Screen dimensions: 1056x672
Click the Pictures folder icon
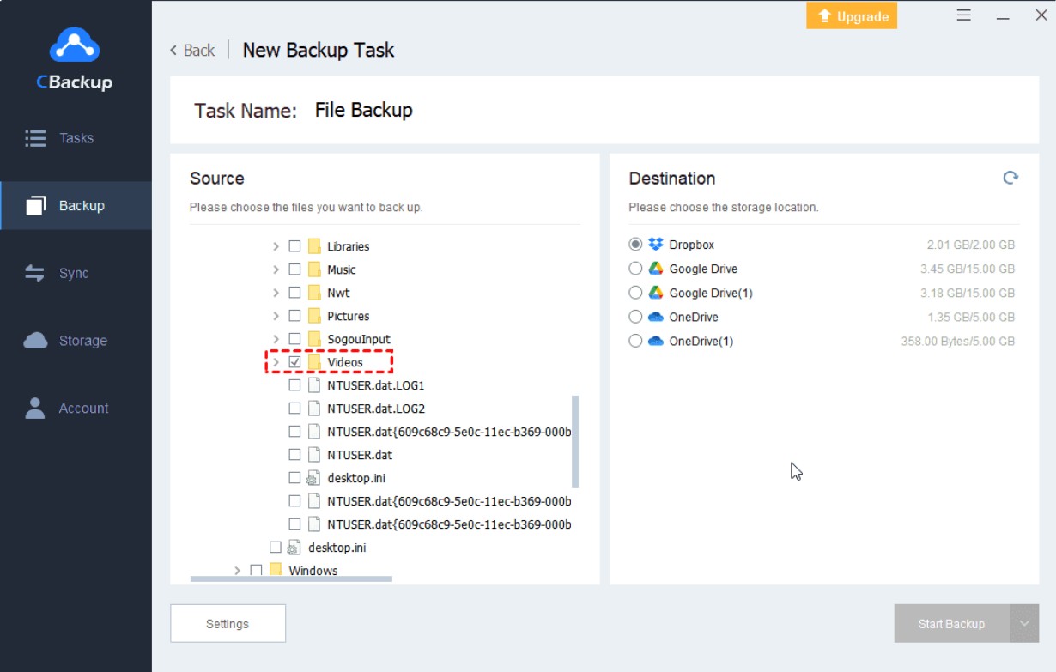(314, 316)
